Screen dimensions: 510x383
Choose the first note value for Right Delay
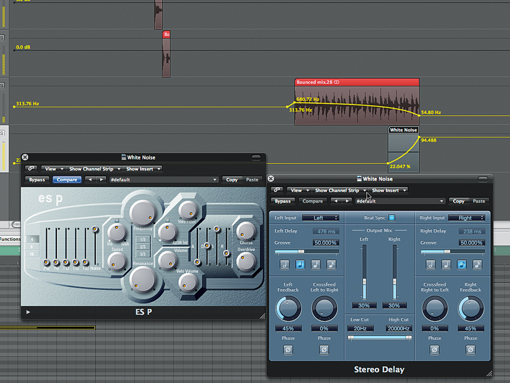[431, 265]
